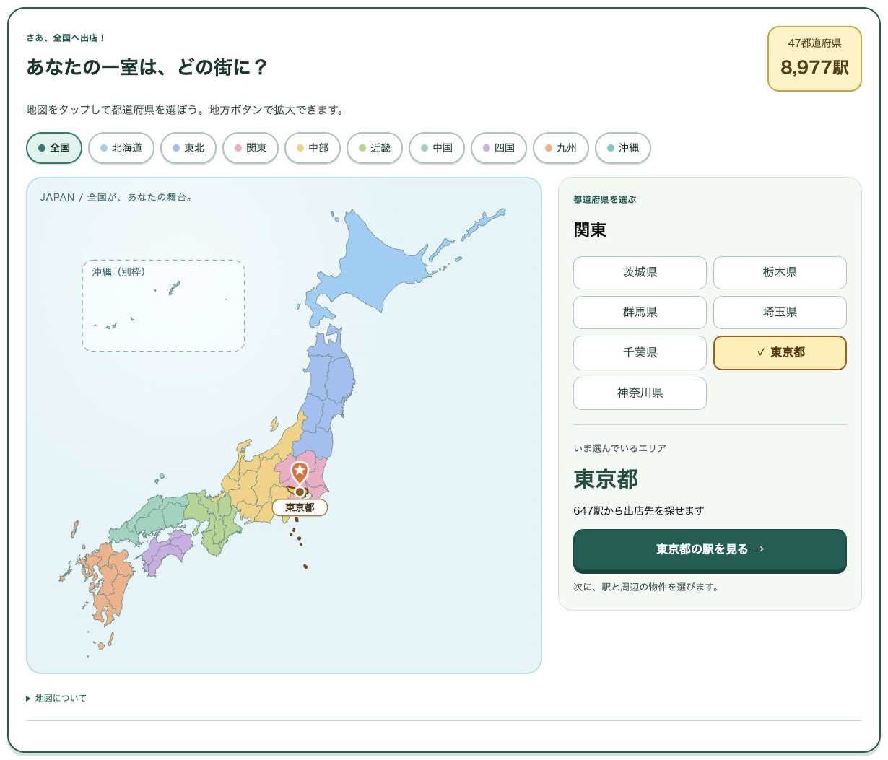Switch to the 東北 region

coord(188,148)
